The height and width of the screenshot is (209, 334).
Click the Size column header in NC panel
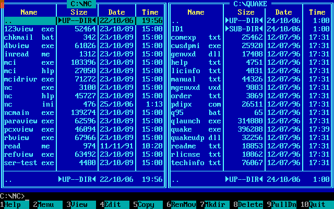coord(79,12)
